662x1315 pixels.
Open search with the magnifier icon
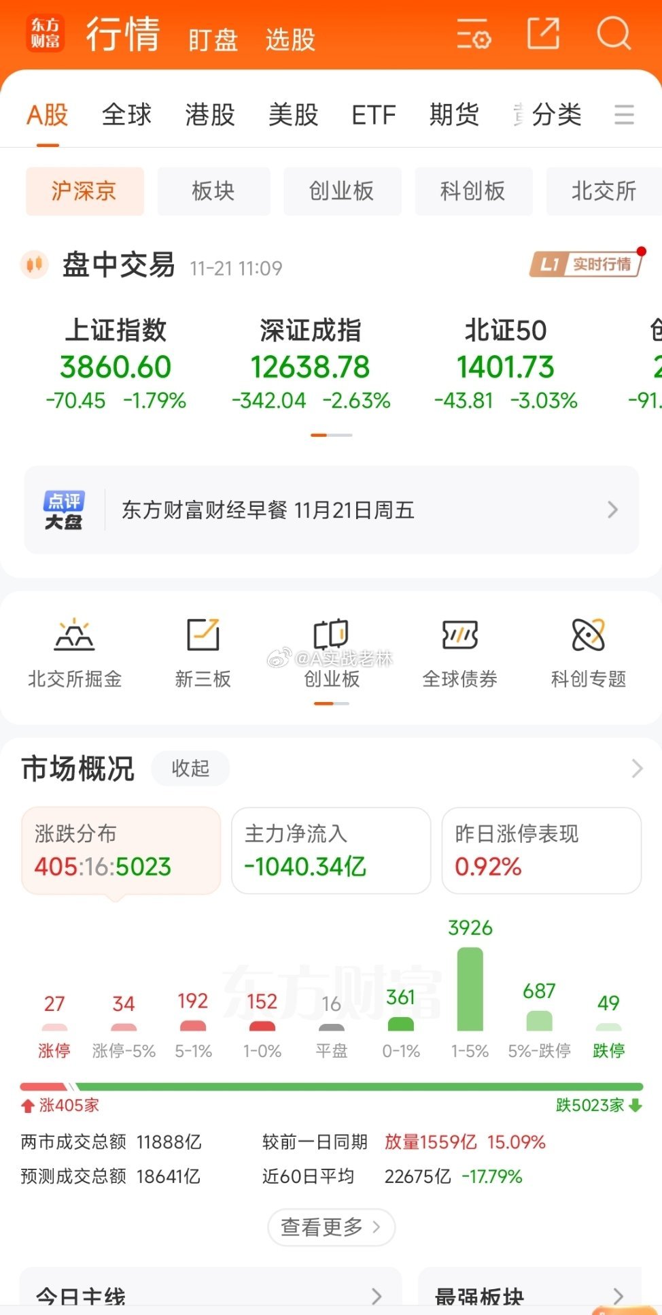(x=614, y=33)
